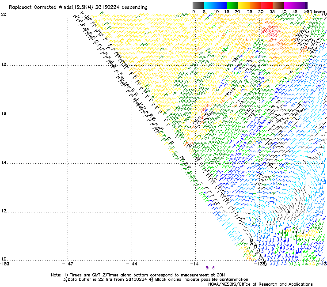Click the brown 35-40 knots color band
This screenshot has width=327, height=287.
278,5
